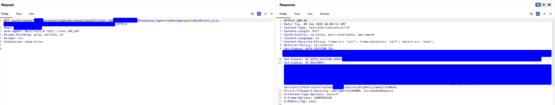Click Accept-Encoding header line in request
Screen dimensions: 555x105
(x=34, y=35)
